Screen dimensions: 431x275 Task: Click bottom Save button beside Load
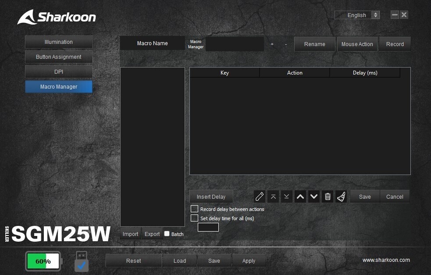[x=214, y=261]
